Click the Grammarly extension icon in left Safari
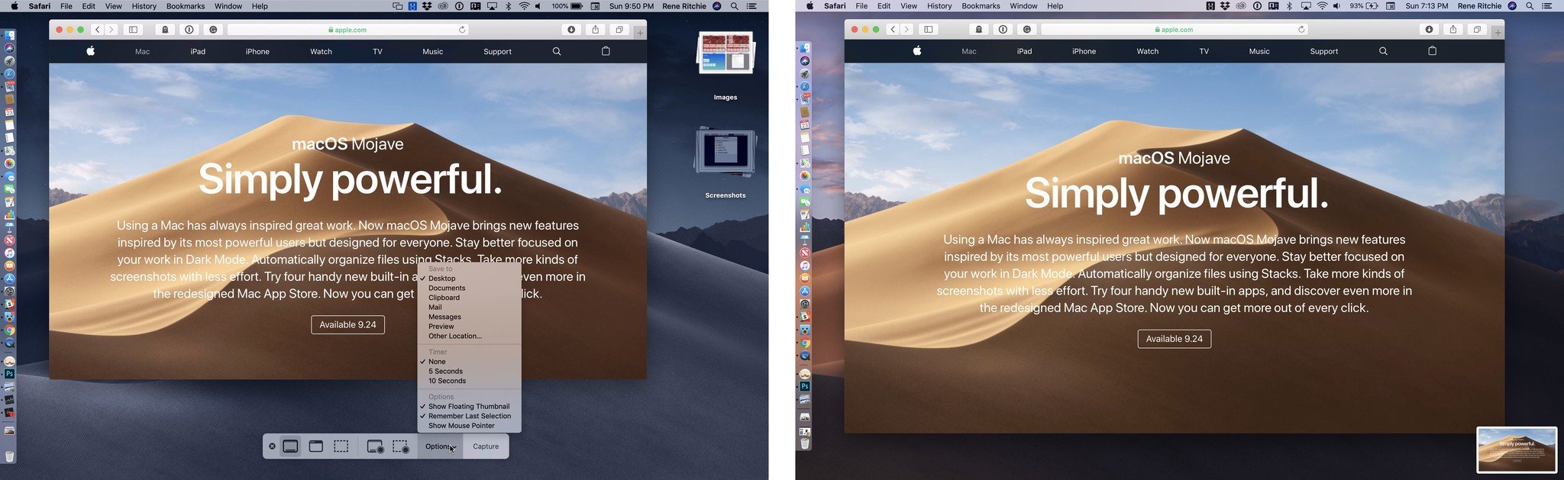This screenshot has width=1564, height=480. [212, 30]
